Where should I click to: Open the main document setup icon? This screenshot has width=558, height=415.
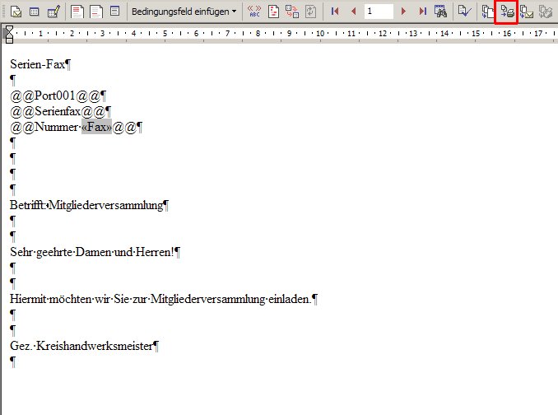pyautogui.click(x=16, y=12)
